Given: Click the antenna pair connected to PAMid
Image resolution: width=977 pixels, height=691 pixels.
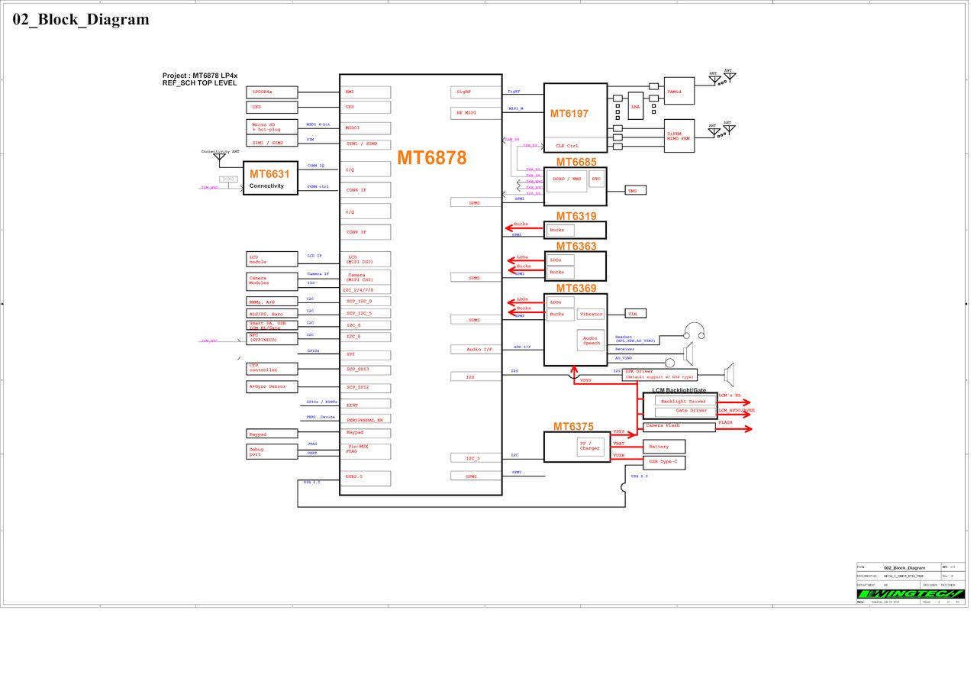Looking at the screenshot, I should pos(721,77).
